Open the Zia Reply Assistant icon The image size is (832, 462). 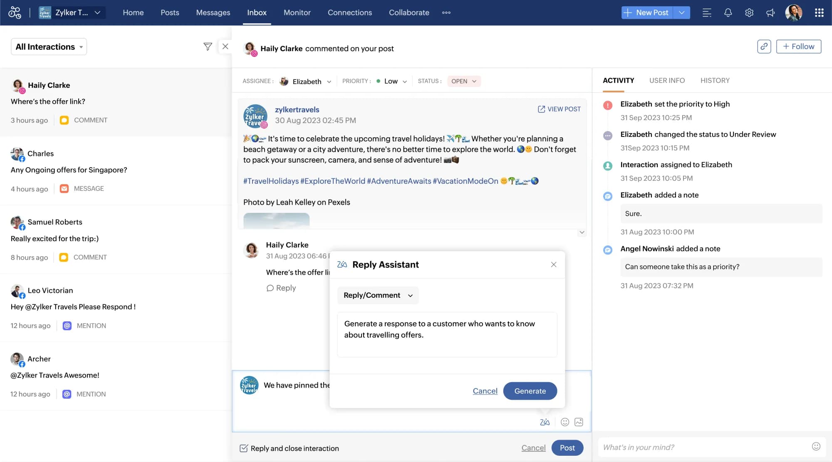[545, 422]
